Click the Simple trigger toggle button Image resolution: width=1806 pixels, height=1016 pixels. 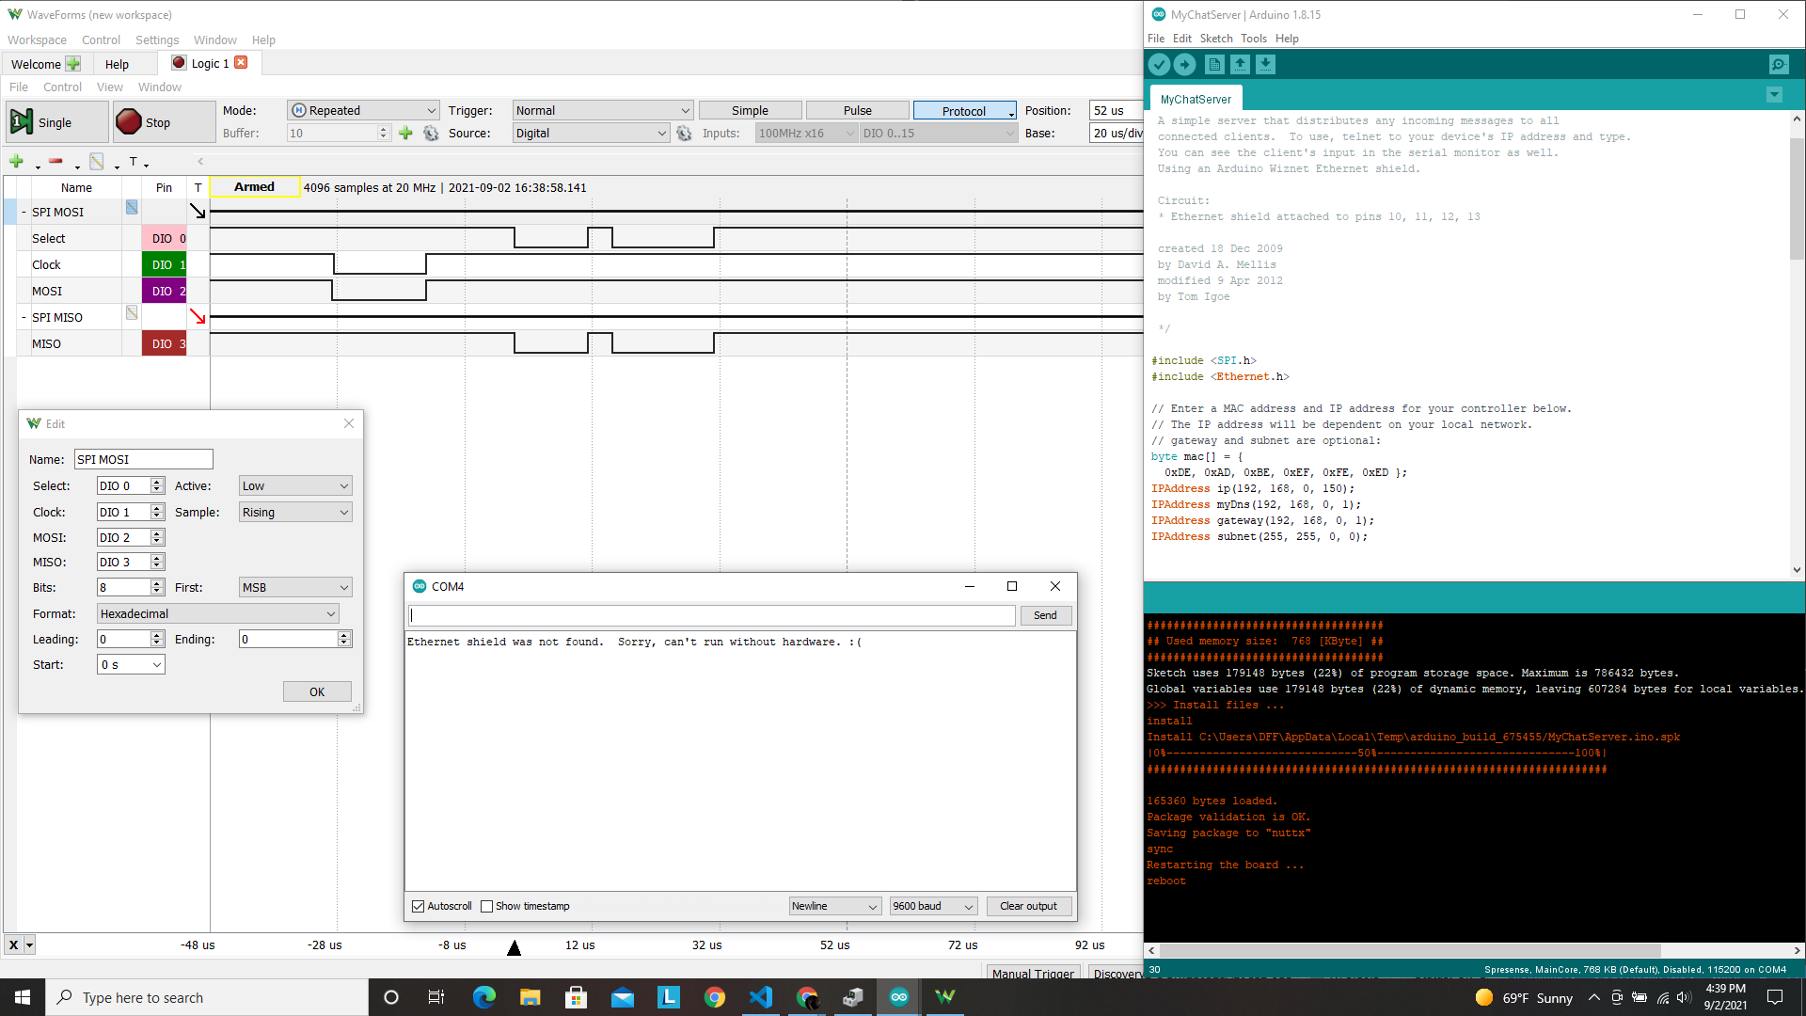coord(750,110)
